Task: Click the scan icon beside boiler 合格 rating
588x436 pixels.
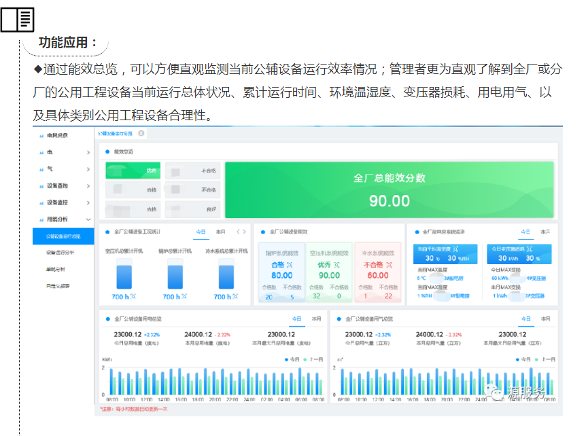Action: click(x=290, y=264)
